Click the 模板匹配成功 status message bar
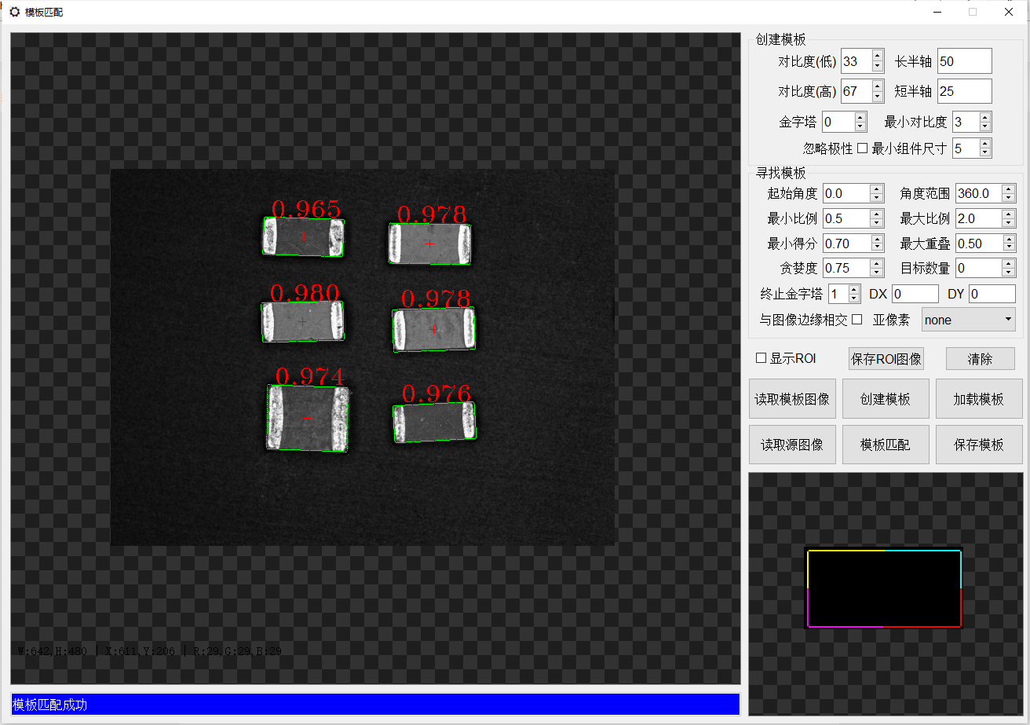The height and width of the screenshot is (725, 1030). (x=375, y=705)
